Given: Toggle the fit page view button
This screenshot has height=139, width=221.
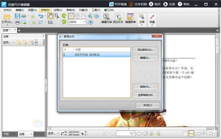Looking at the screenshot, I should pos(77,16).
